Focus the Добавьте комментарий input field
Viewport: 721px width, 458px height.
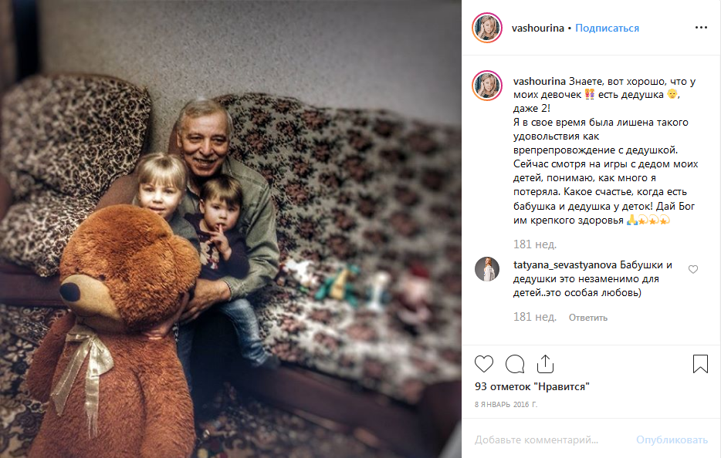pyautogui.click(x=550, y=439)
